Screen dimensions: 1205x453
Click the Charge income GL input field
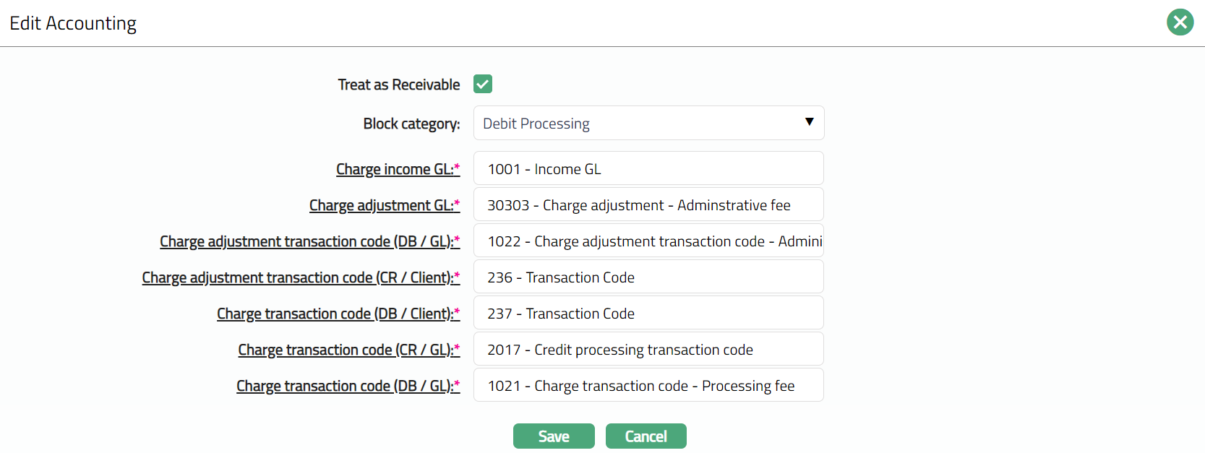point(648,169)
